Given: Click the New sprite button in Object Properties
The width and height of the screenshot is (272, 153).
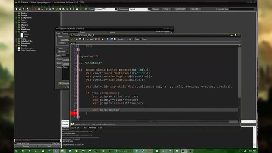Looking at the screenshot, I should [x=62, y=43].
